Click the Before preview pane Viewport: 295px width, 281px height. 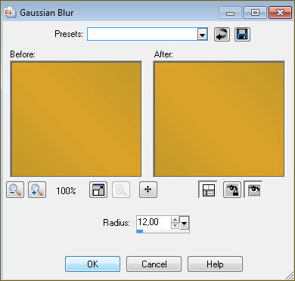click(76, 119)
